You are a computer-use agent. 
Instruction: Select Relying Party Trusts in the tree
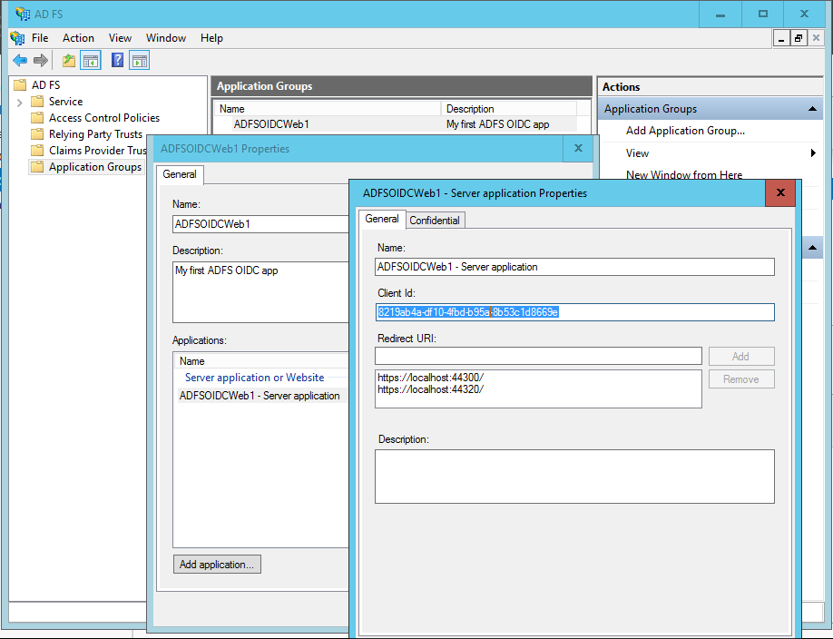(95, 134)
